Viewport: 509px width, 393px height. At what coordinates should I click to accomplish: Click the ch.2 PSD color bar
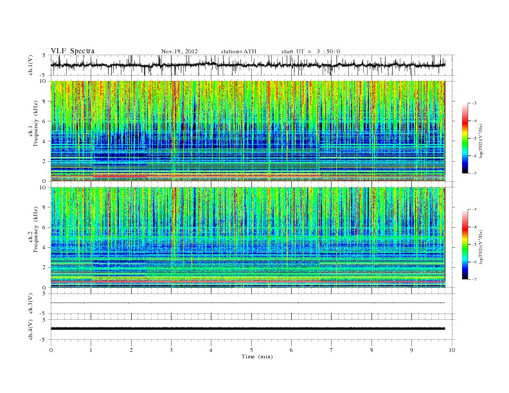click(465, 245)
